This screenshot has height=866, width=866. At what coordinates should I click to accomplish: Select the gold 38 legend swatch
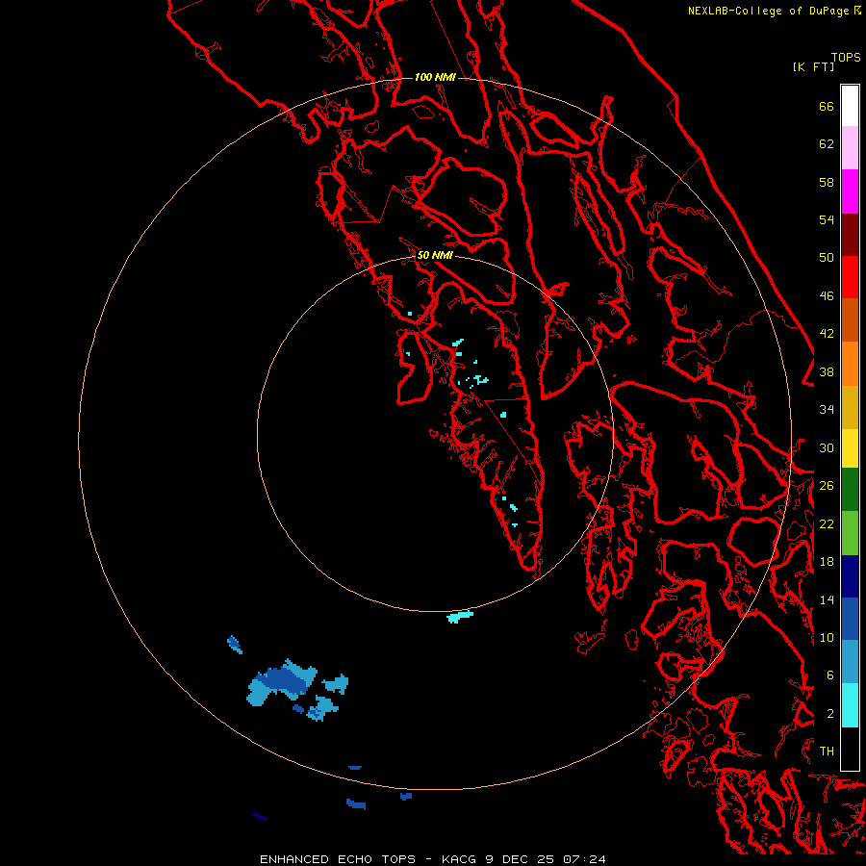pos(850,407)
